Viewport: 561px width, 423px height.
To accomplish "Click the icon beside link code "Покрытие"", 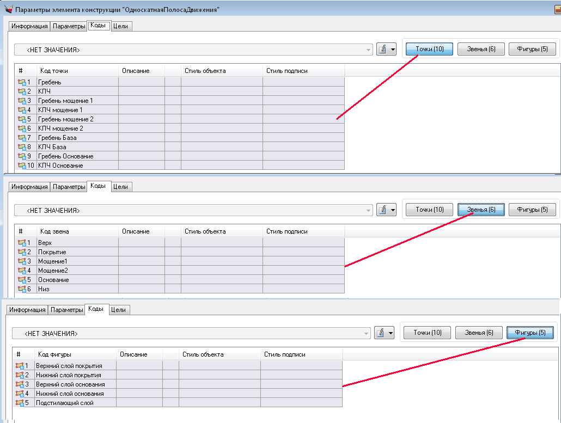I will (x=22, y=252).
